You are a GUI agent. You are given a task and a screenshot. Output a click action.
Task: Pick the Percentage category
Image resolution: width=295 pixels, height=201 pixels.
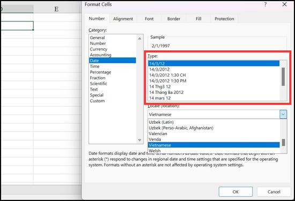point(112,72)
